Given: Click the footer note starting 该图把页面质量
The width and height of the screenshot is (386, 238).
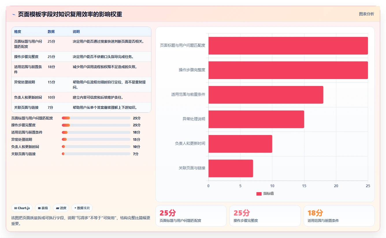Looking at the screenshot, I should coord(81,221).
